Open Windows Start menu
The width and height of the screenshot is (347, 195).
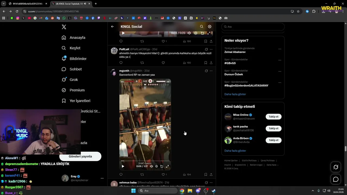point(133,191)
